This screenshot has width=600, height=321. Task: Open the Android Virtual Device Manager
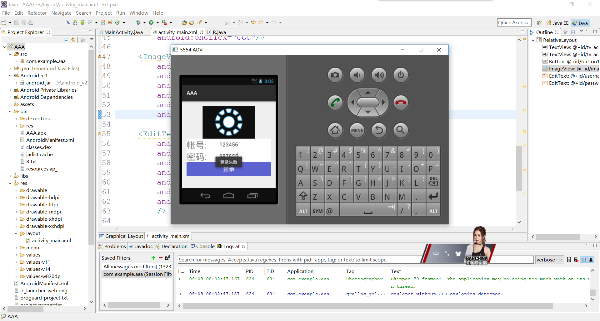pos(82,22)
